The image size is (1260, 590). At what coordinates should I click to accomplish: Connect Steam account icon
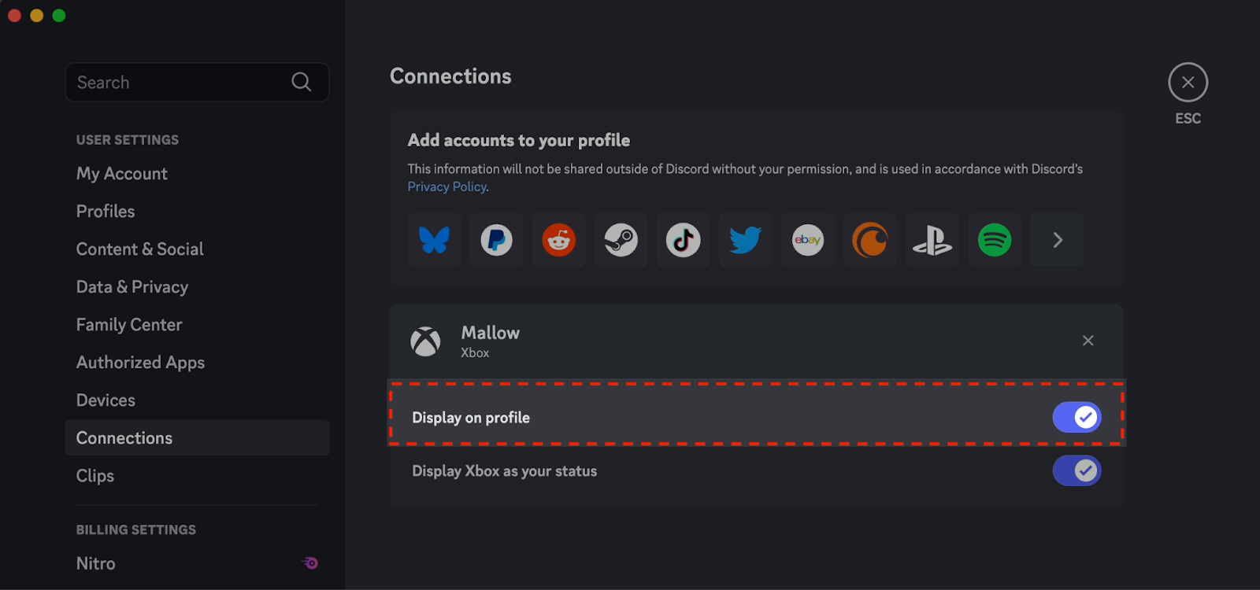[621, 240]
